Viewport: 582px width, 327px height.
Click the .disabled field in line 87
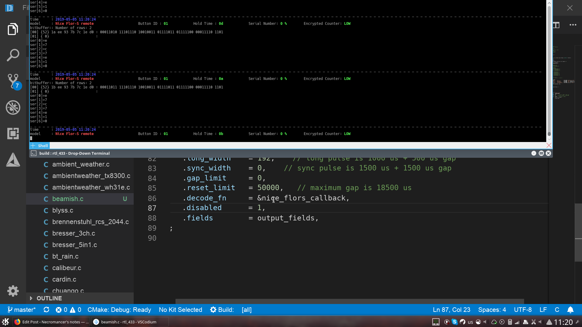[202, 208]
